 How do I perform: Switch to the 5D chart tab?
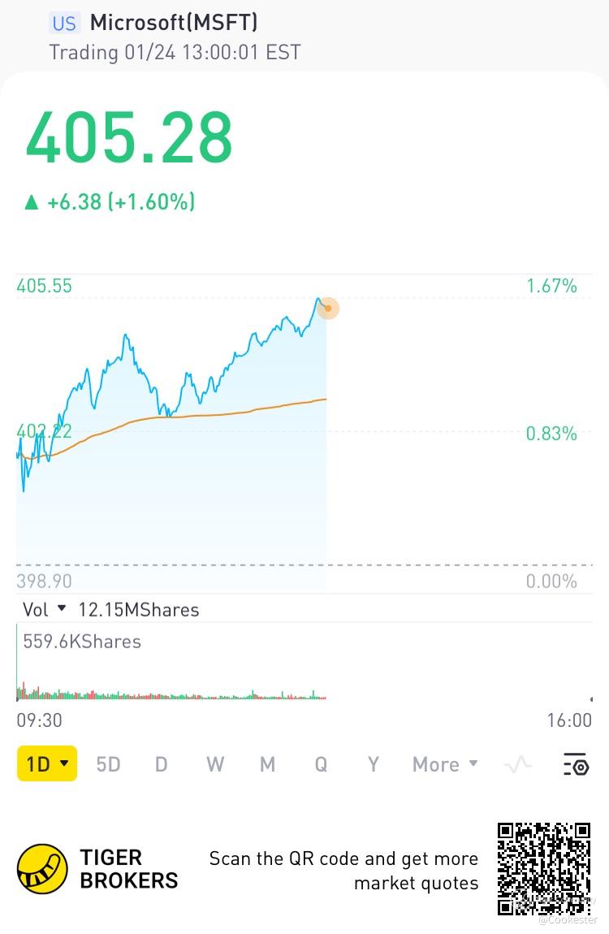[x=108, y=764]
